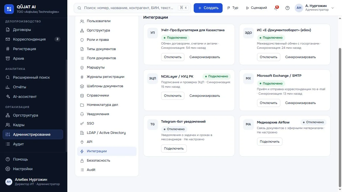
Task: Open Настройки in sidebar
Action: coord(33,169)
